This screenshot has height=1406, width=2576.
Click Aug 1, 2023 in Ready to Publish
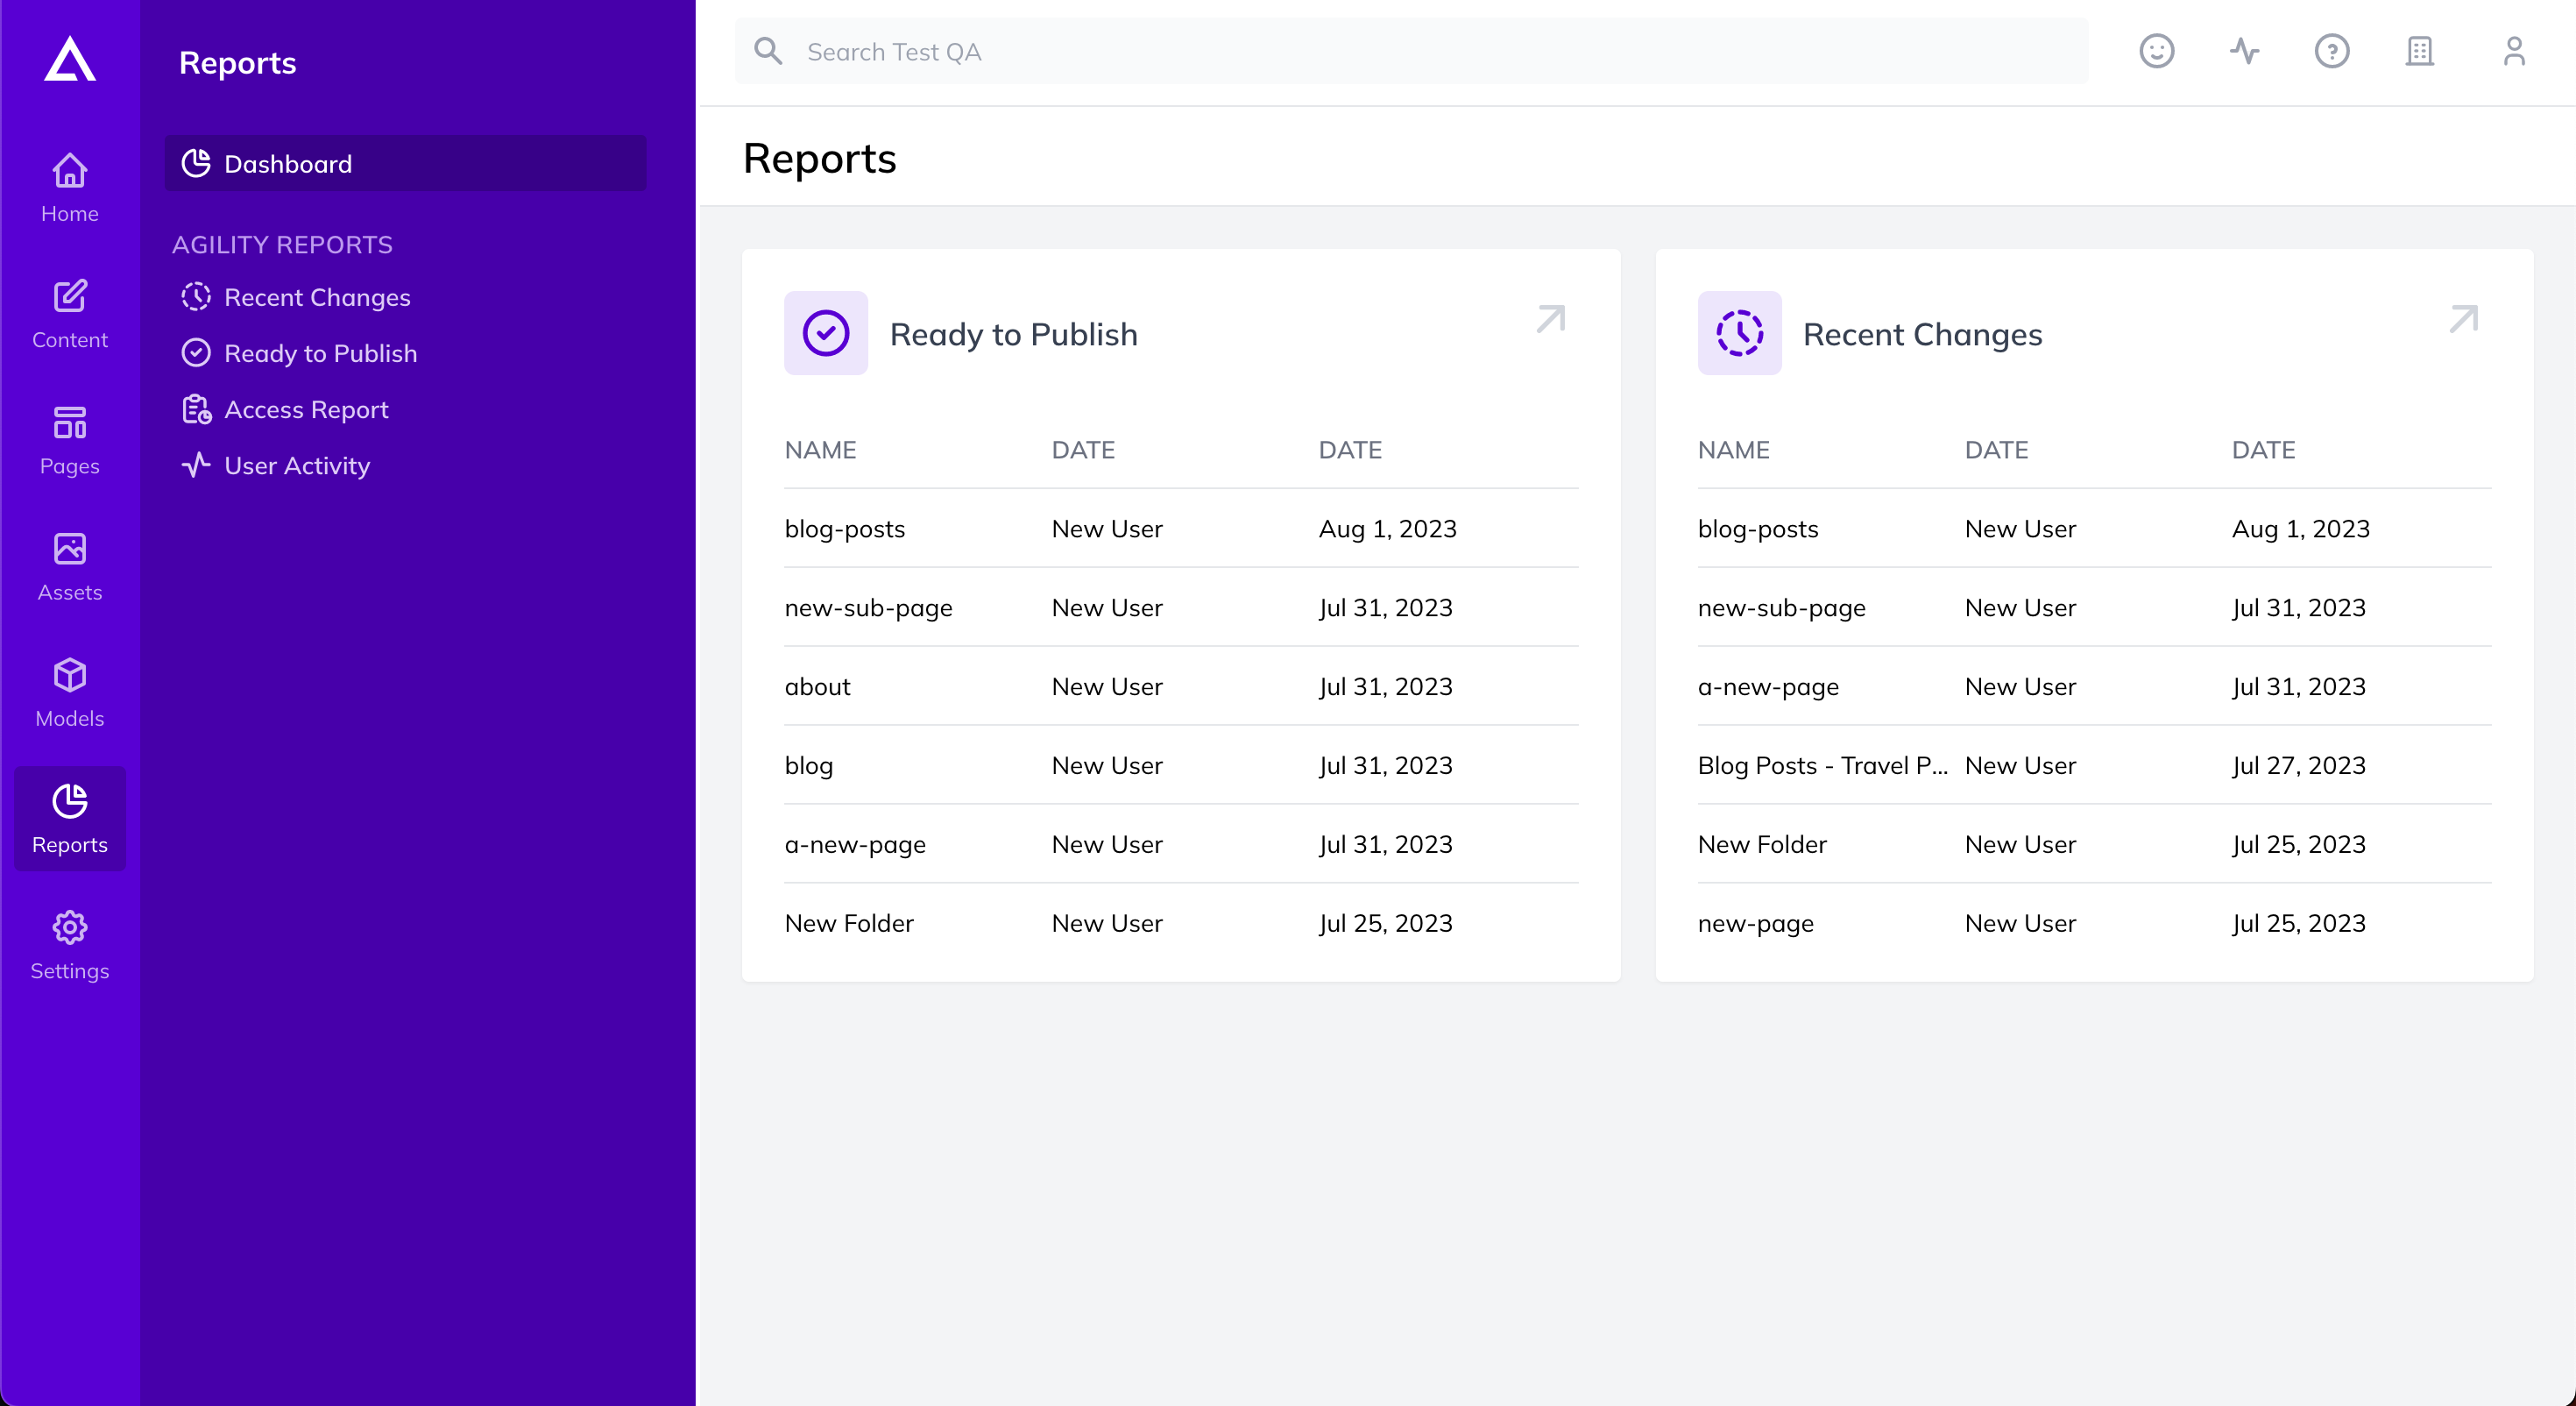click(x=1388, y=529)
